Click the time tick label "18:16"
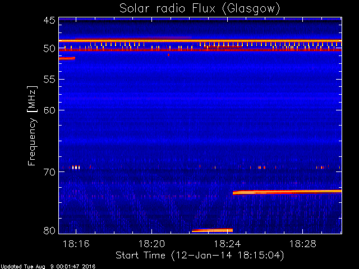 [76, 244]
